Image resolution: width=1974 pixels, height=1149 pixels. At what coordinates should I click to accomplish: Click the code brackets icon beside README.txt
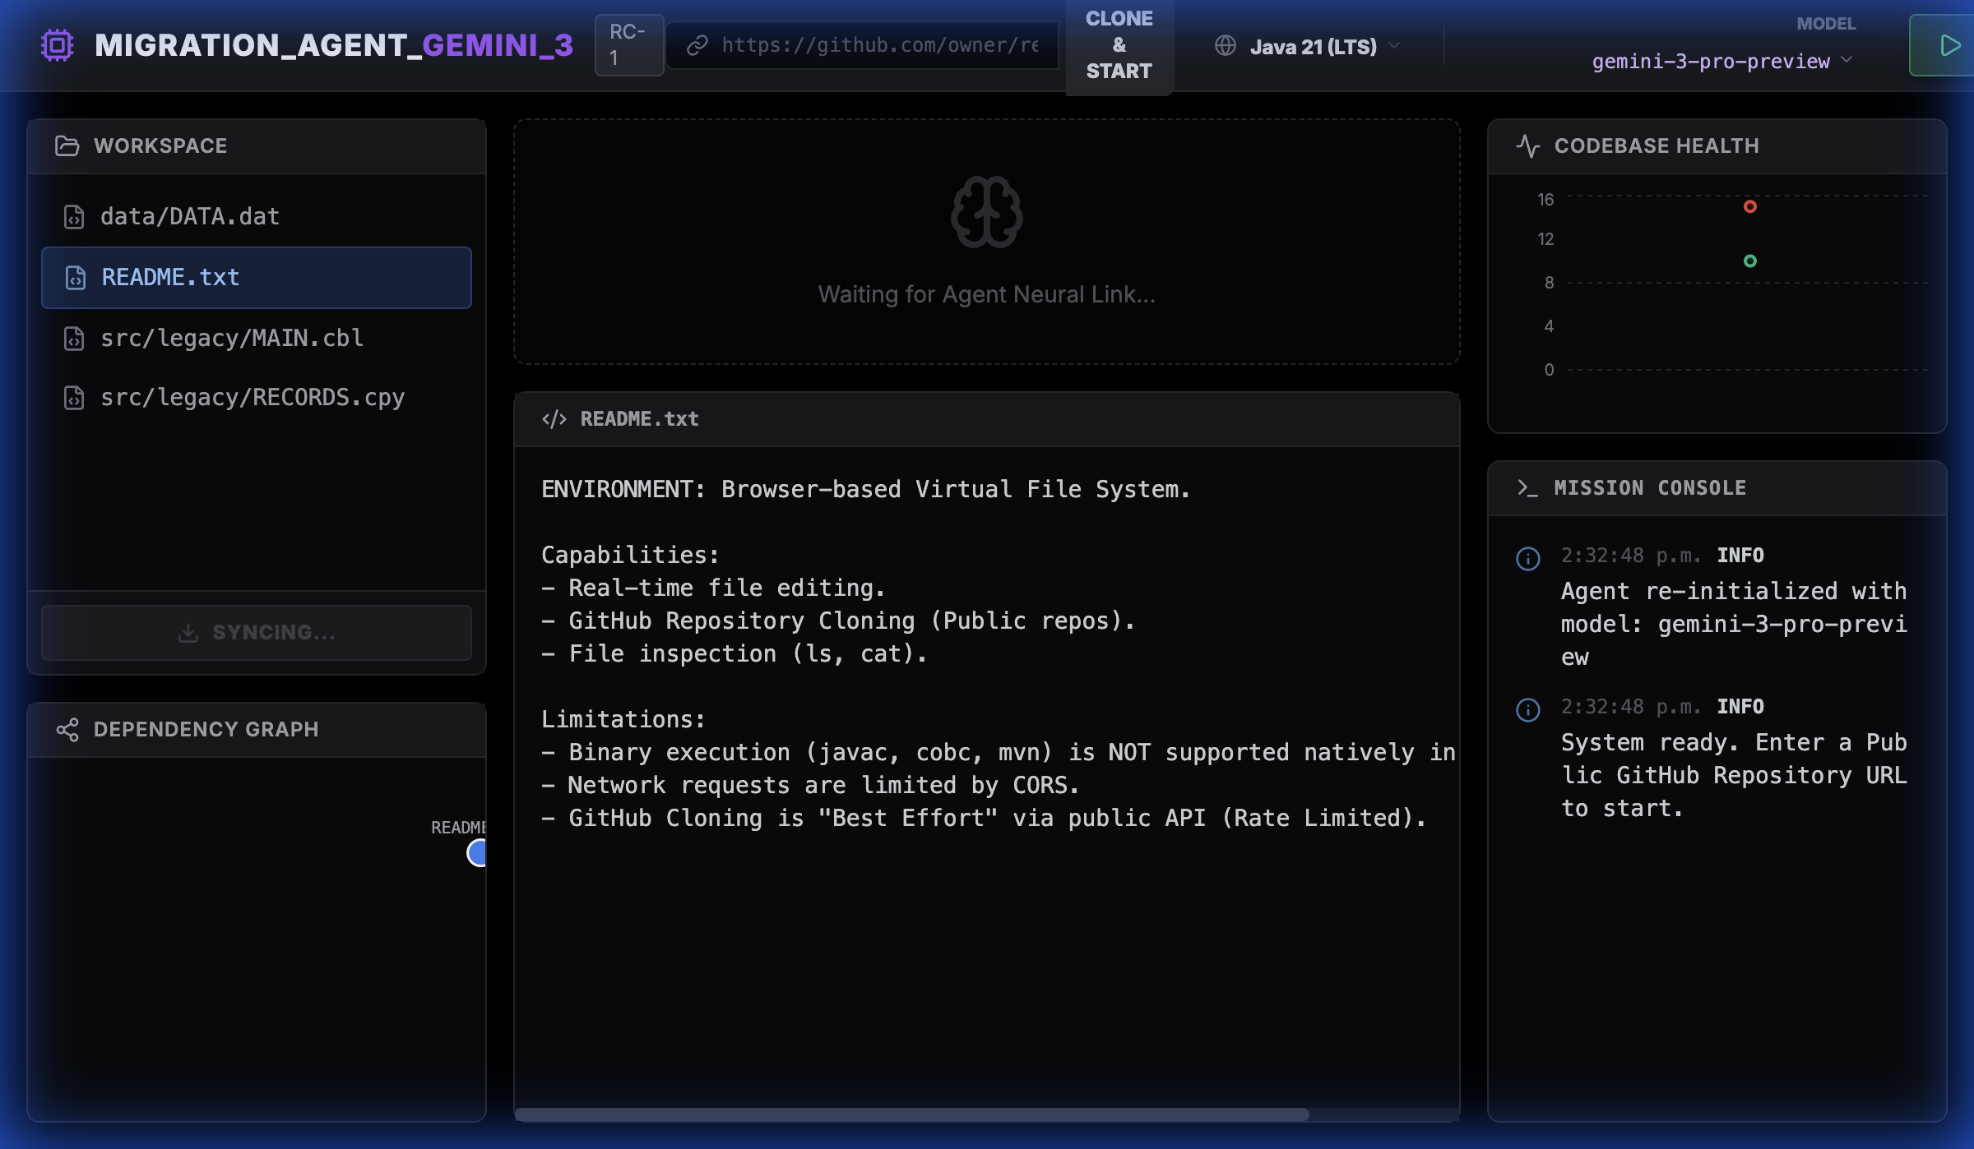click(554, 419)
